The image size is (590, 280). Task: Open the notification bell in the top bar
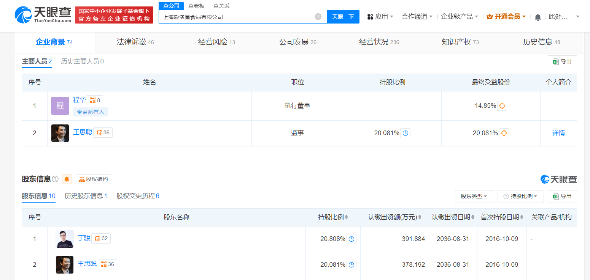(x=538, y=17)
